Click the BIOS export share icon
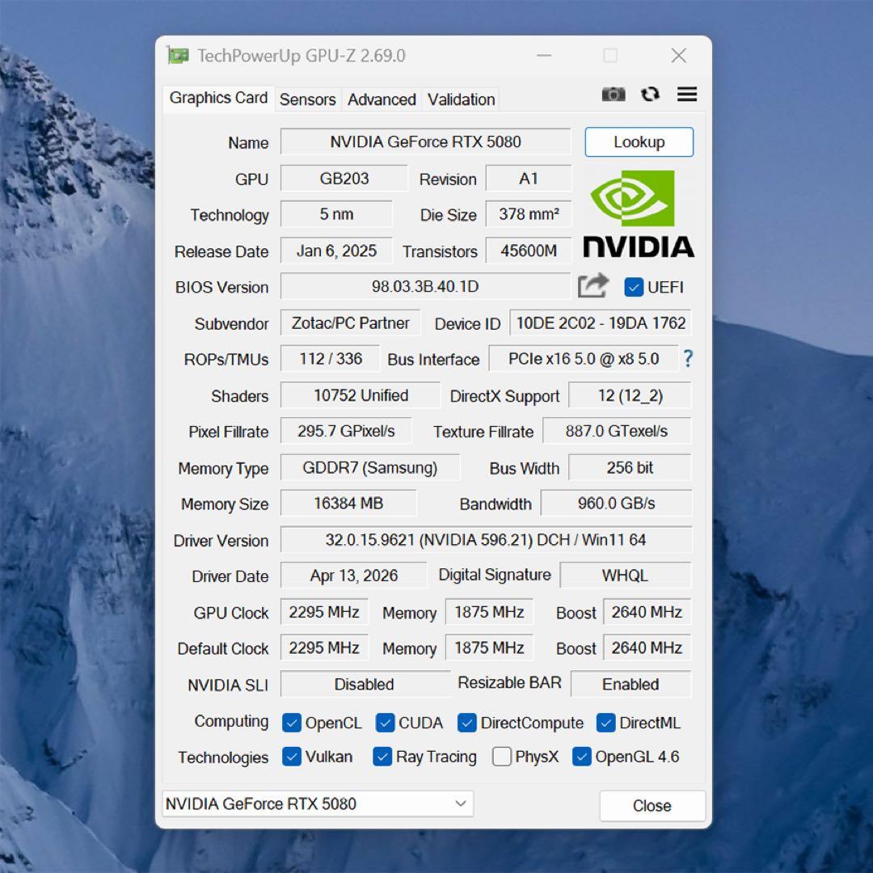Viewport: 873px width, 873px height. coord(593,286)
